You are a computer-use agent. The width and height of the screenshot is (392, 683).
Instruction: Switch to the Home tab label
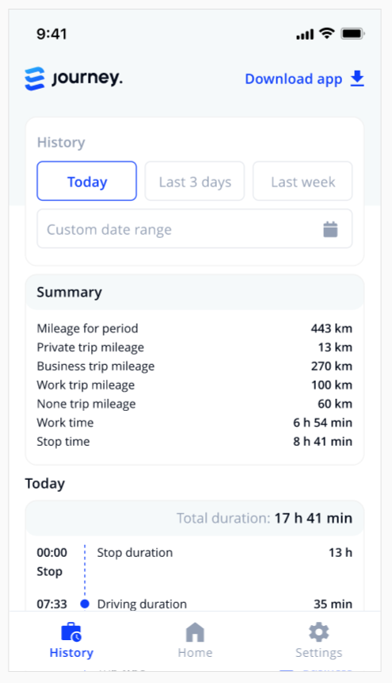(195, 653)
